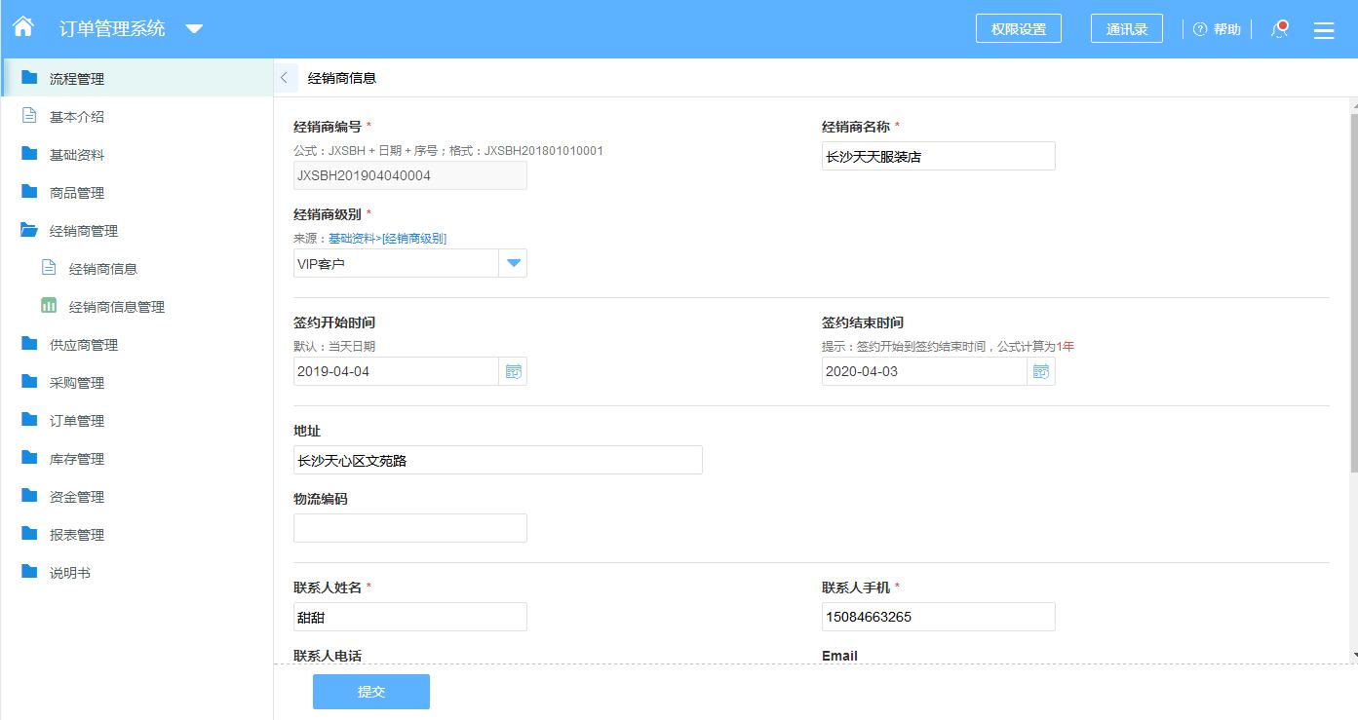Click the 基础资料 folder icon
Screen dimensions: 1358x720
tap(29, 154)
